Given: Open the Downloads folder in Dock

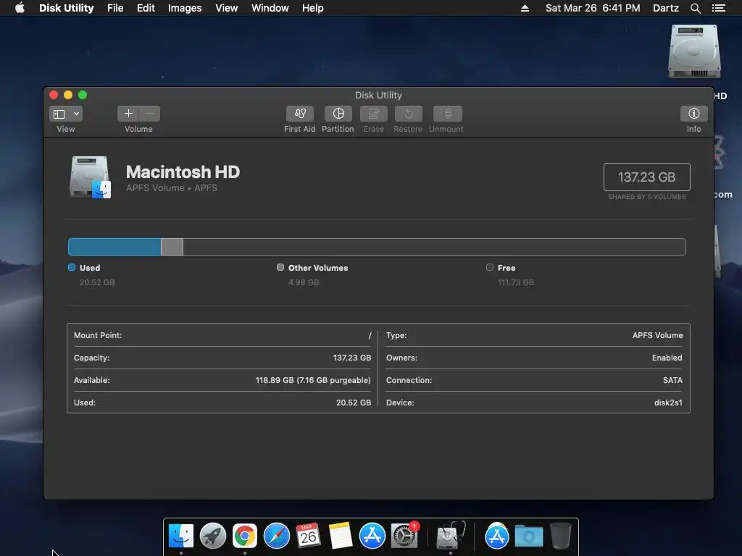Looking at the screenshot, I should 528,536.
